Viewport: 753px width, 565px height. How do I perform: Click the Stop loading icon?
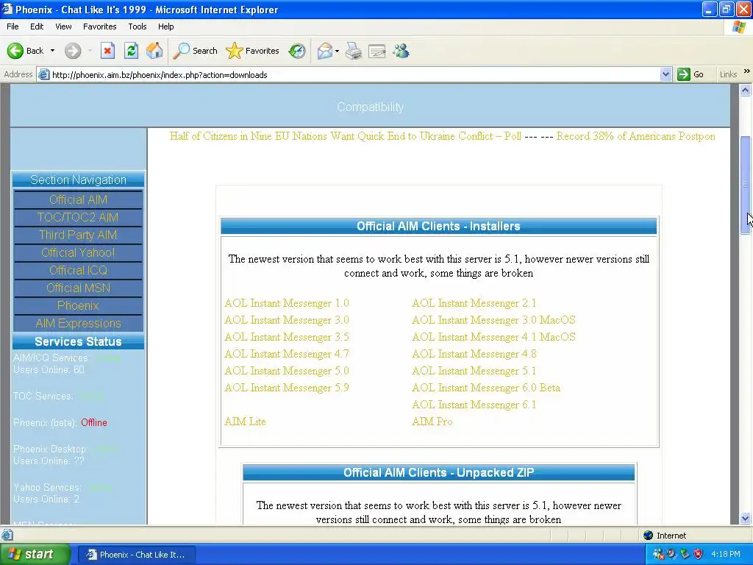(x=107, y=51)
